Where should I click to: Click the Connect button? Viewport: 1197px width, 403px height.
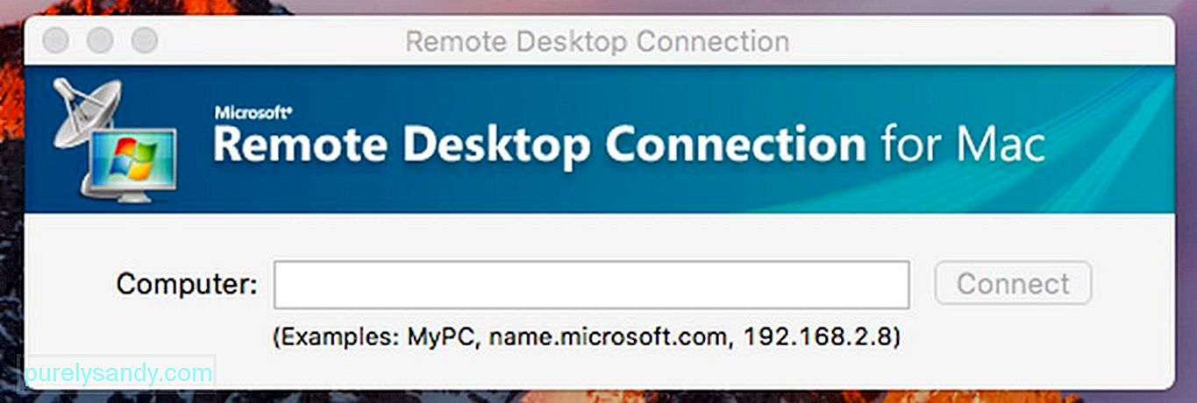(1013, 284)
